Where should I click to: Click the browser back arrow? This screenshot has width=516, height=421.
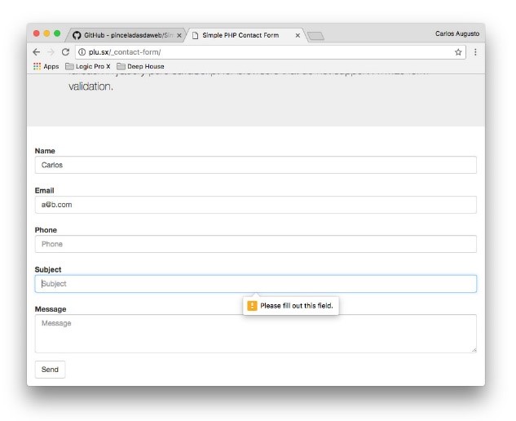click(37, 51)
